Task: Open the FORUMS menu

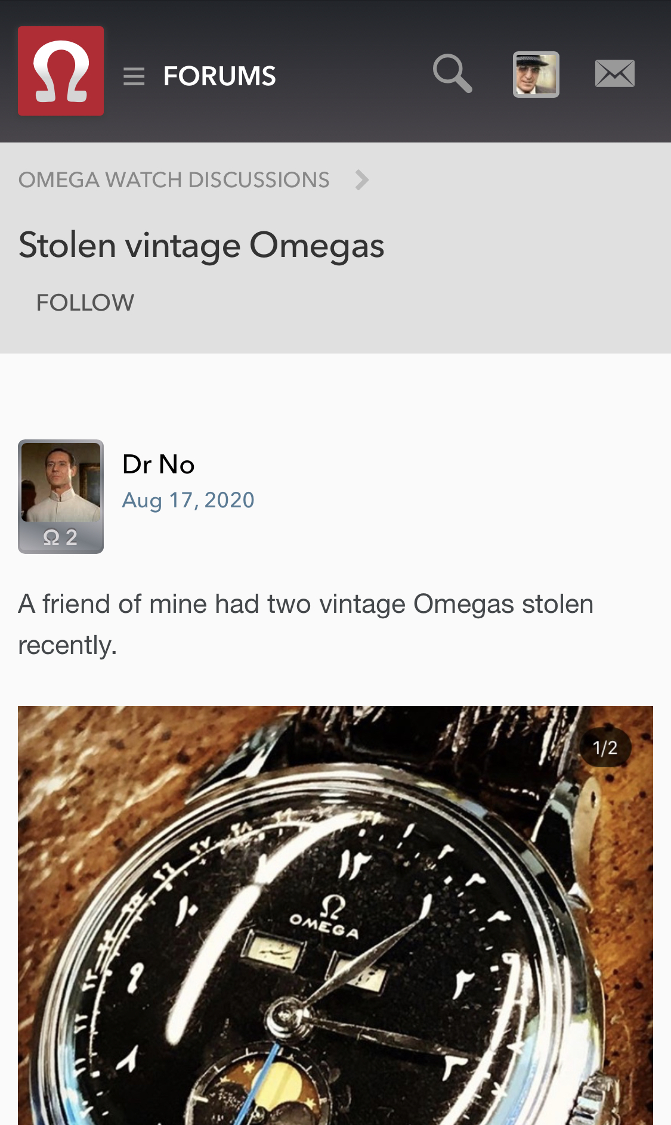Action: [219, 76]
